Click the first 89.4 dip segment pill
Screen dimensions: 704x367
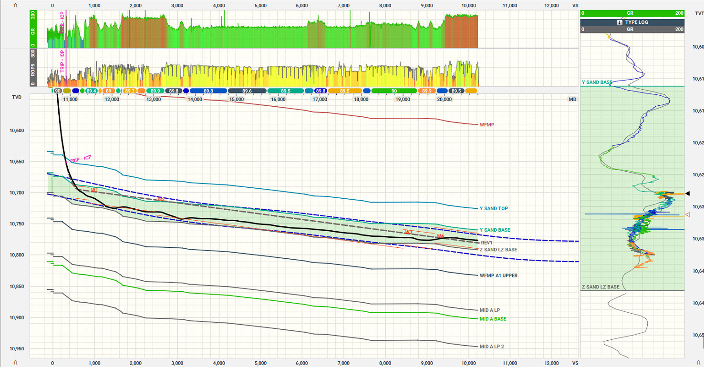[92, 91]
